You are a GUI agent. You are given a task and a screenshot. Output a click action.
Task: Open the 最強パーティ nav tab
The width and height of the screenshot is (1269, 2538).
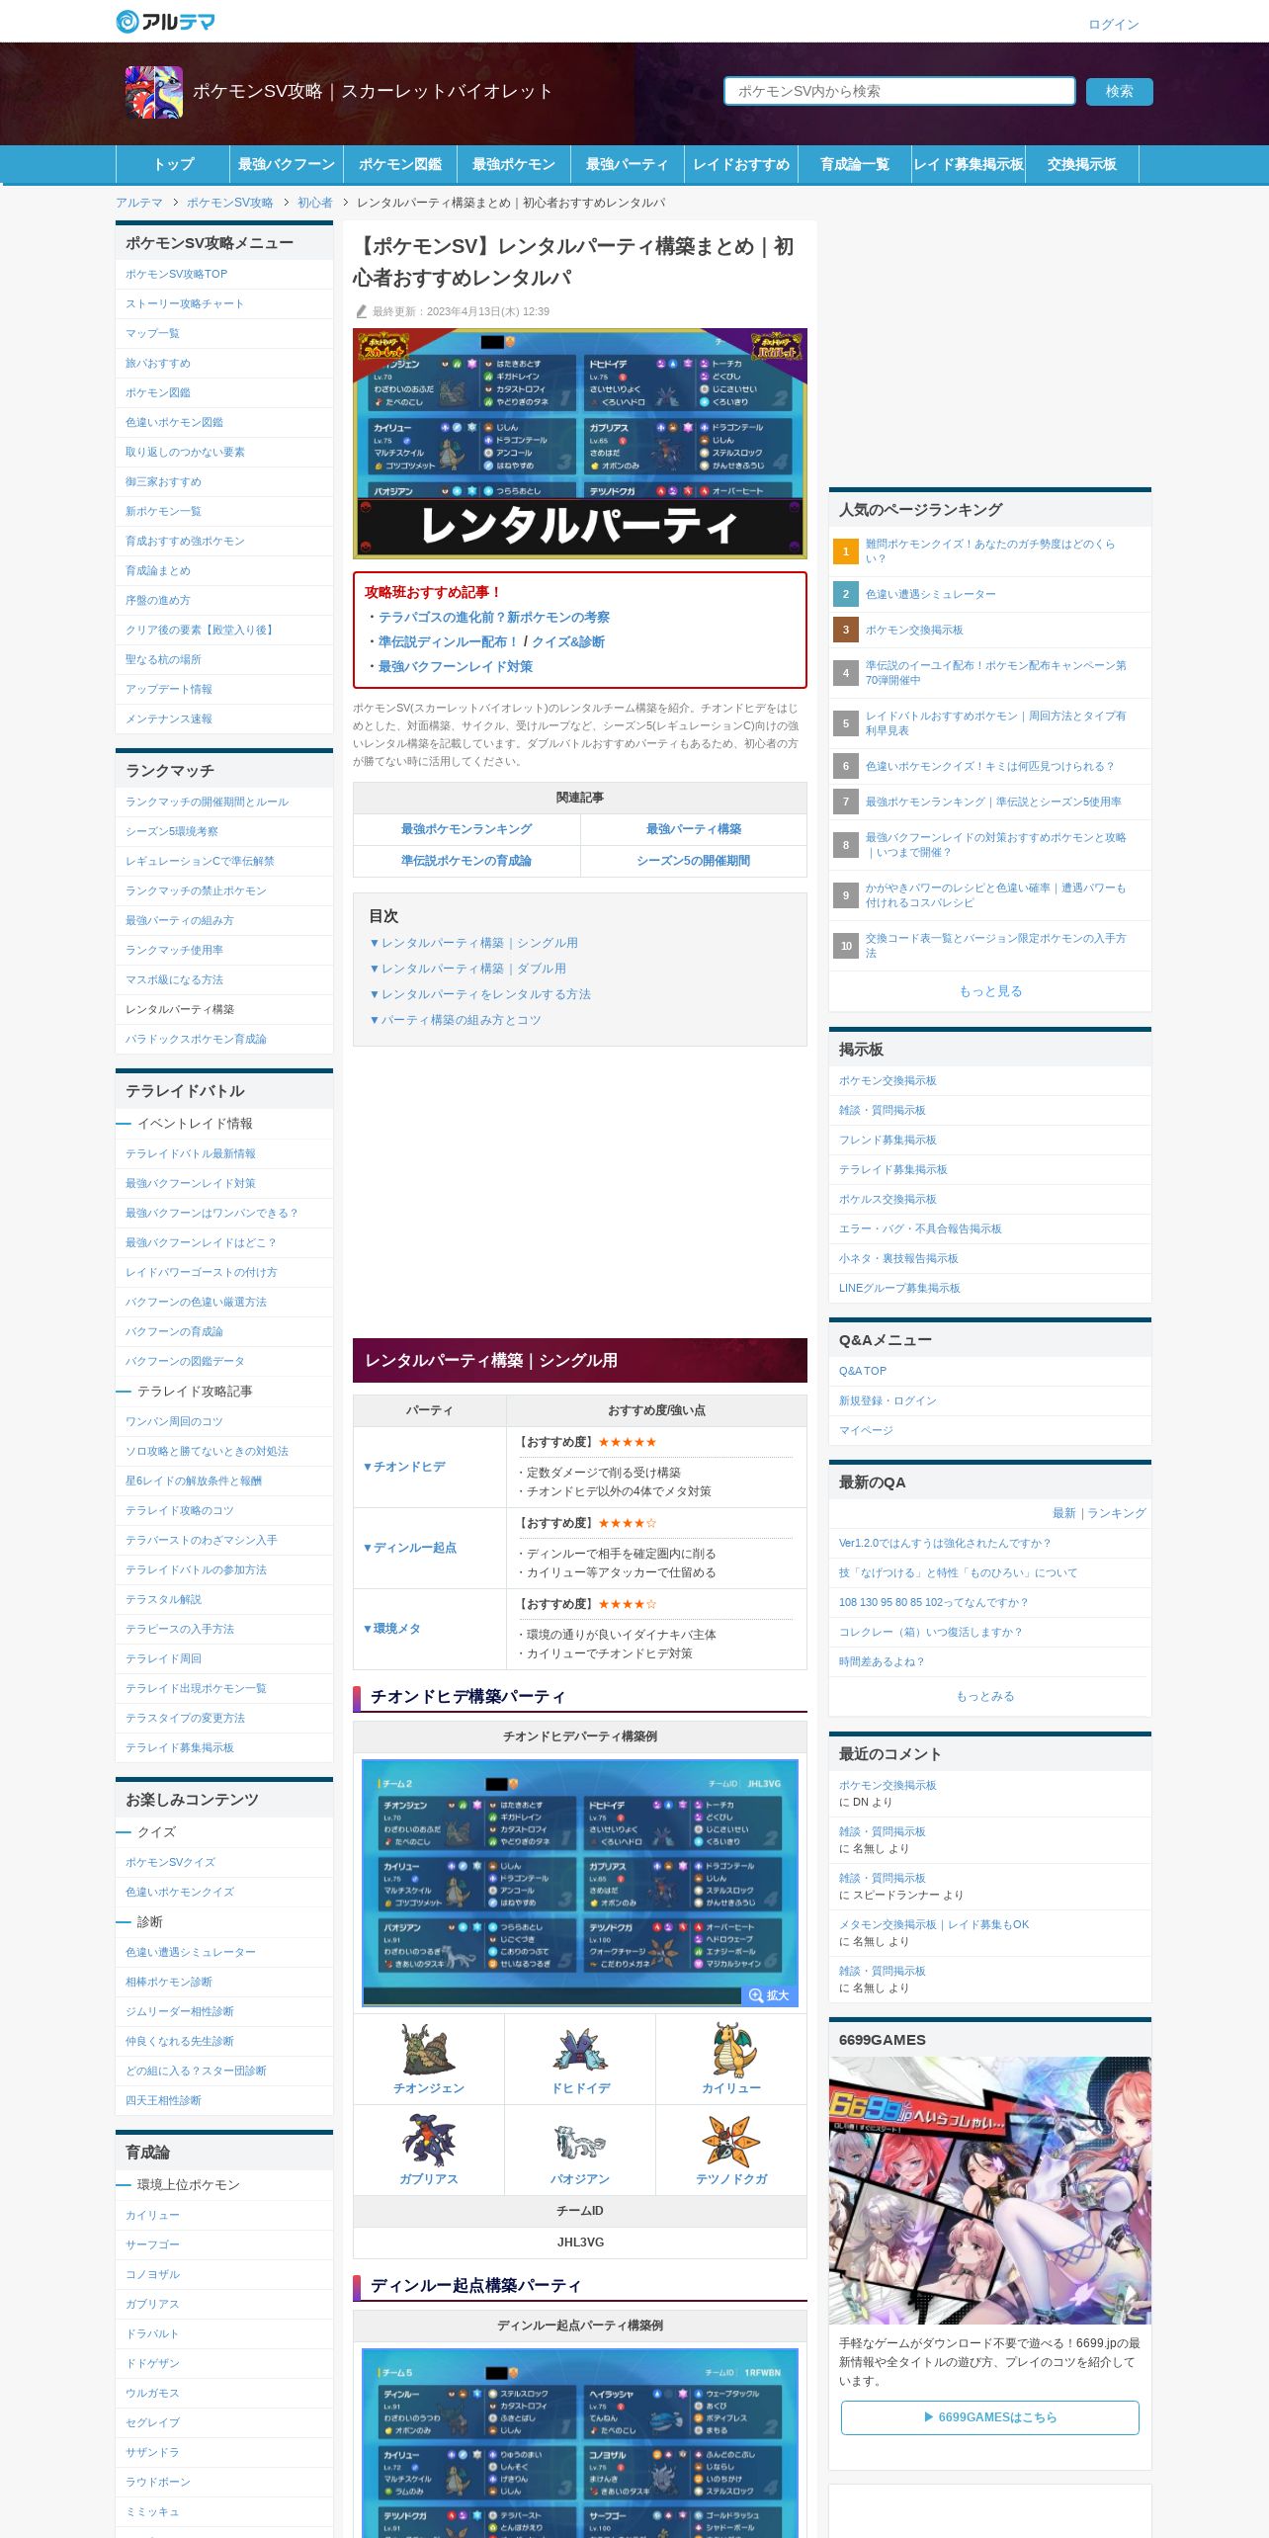click(x=628, y=164)
